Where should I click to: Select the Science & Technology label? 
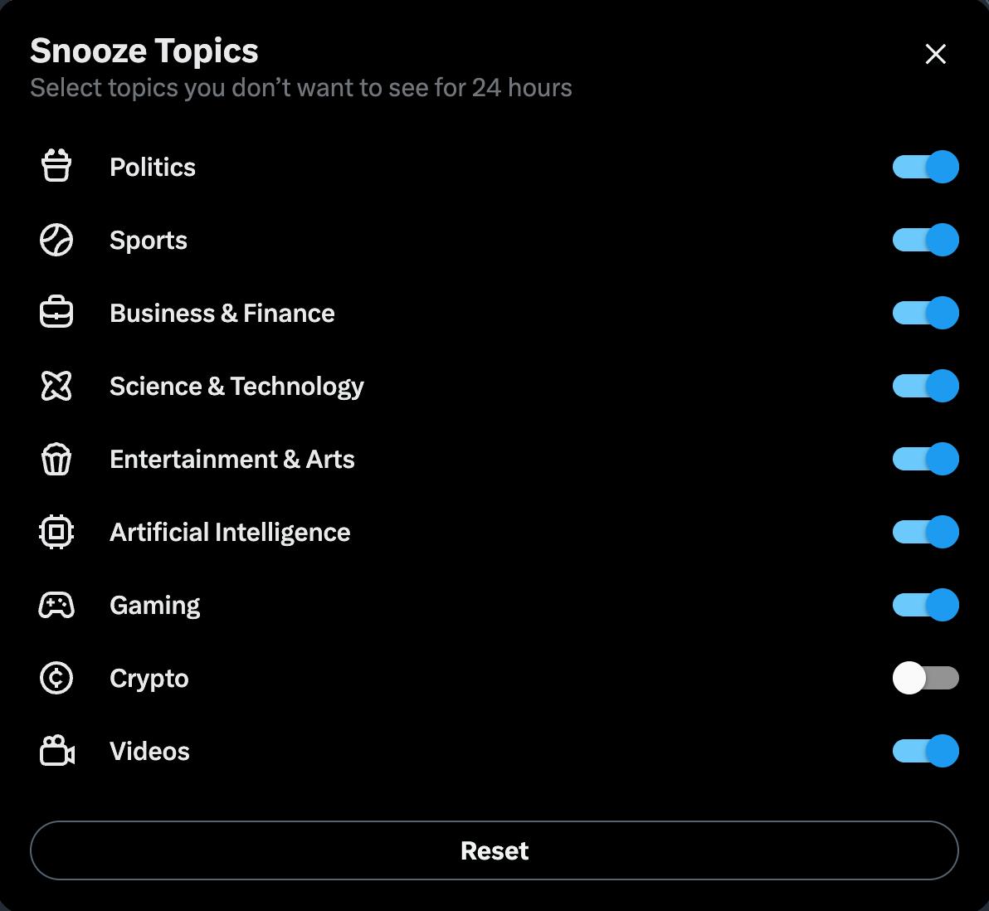236,387
